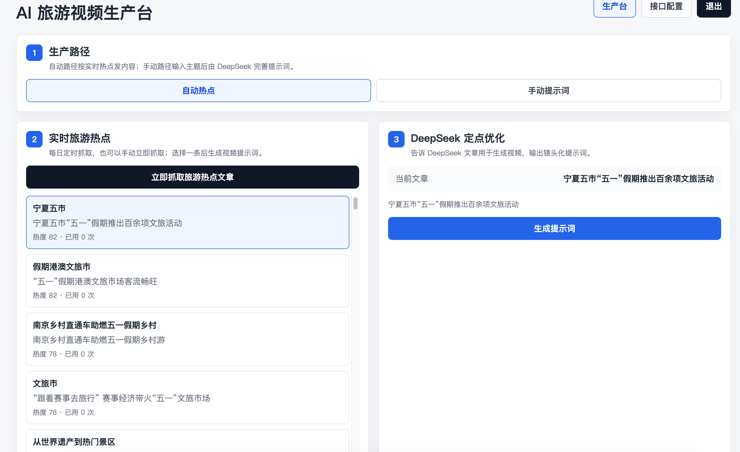Click 热度 82 text in 假期港澳文旅市 card
Image resolution: width=740 pixels, height=452 pixels.
coord(45,295)
